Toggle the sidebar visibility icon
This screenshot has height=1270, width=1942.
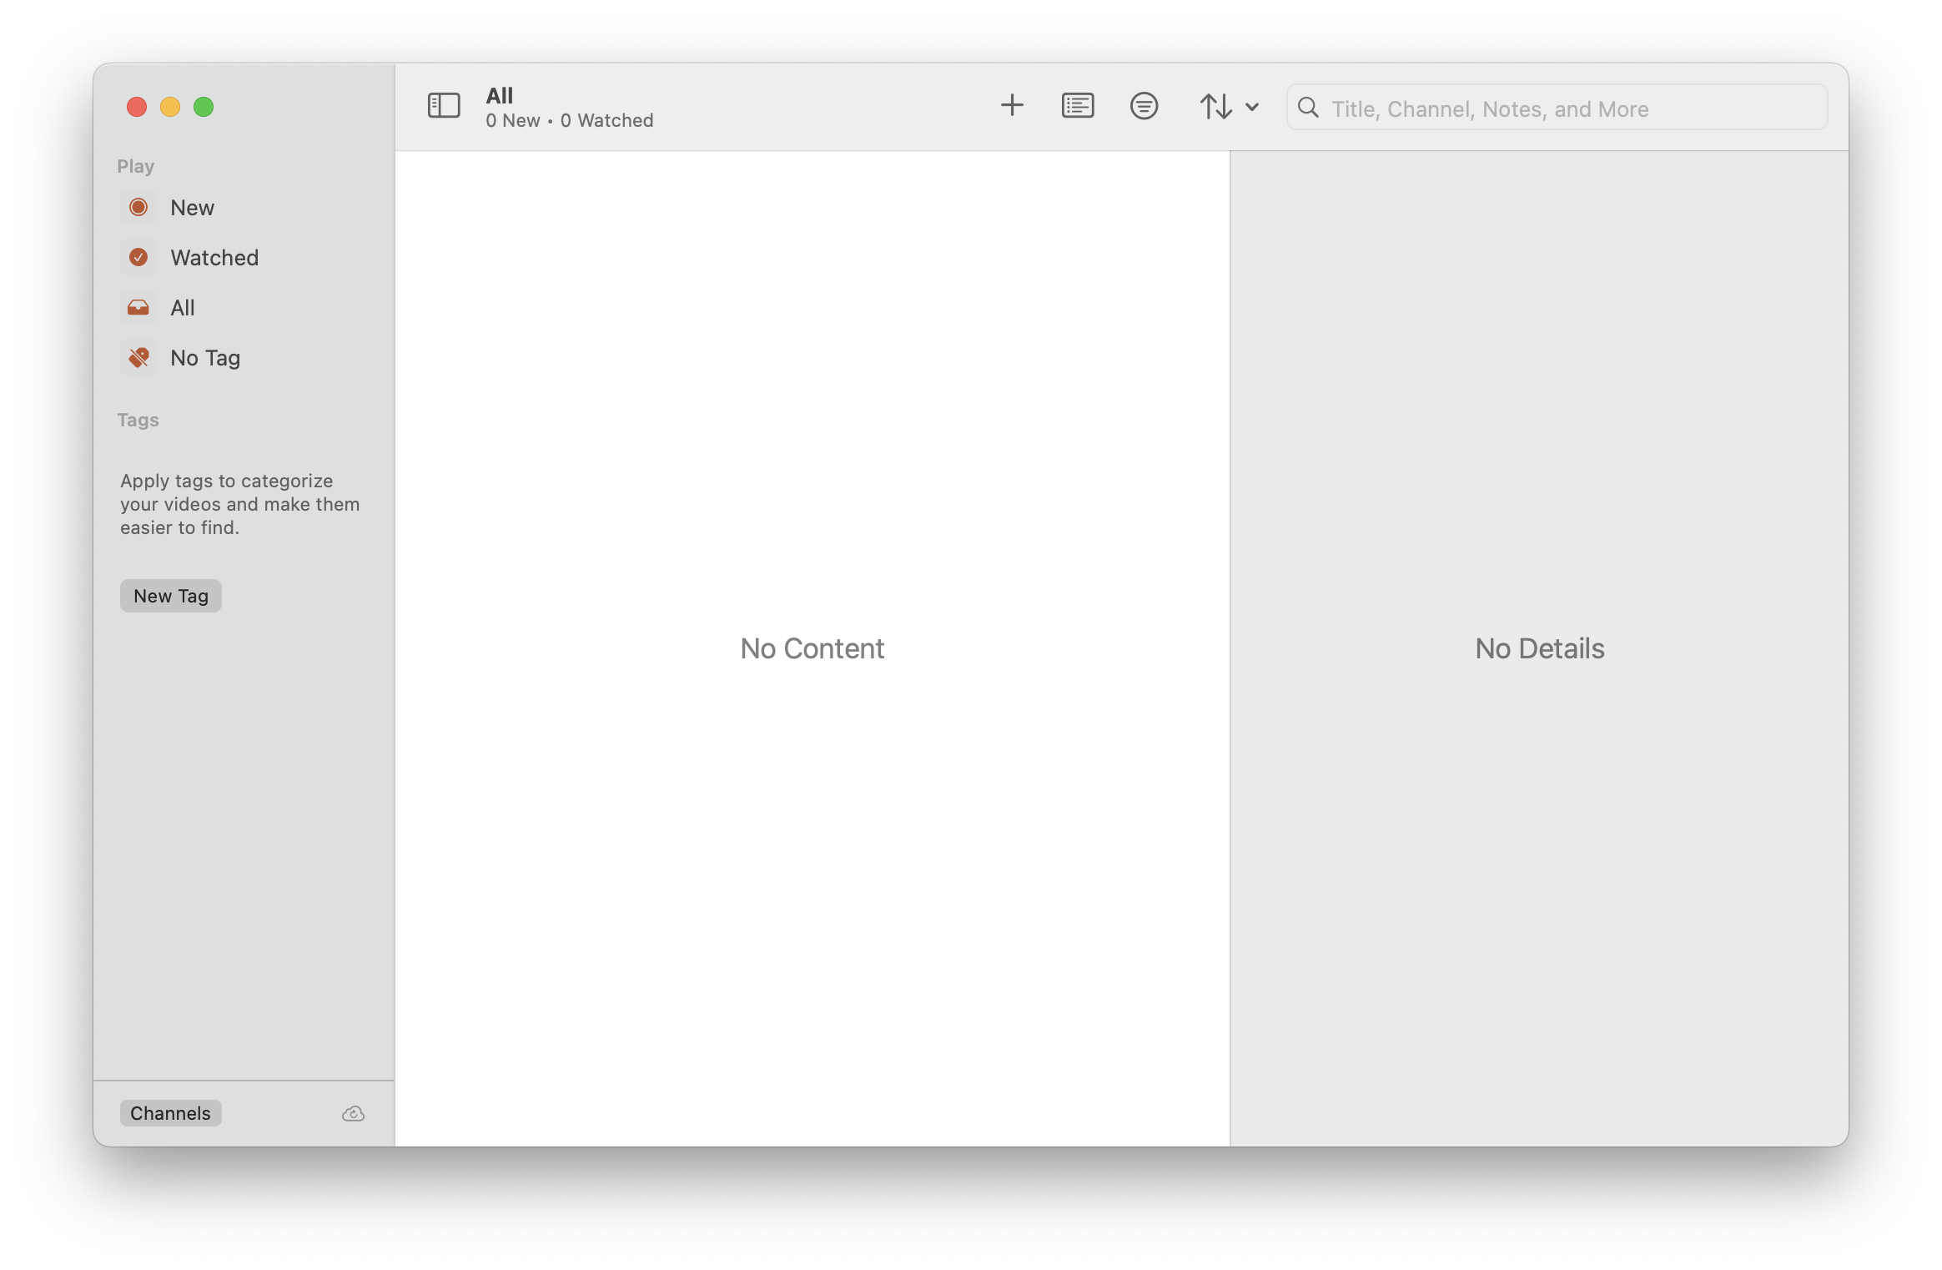pyautogui.click(x=444, y=106)
